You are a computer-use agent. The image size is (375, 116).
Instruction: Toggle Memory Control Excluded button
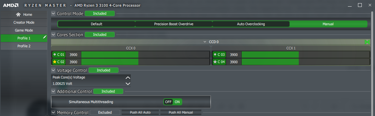[x=105, y=113]
